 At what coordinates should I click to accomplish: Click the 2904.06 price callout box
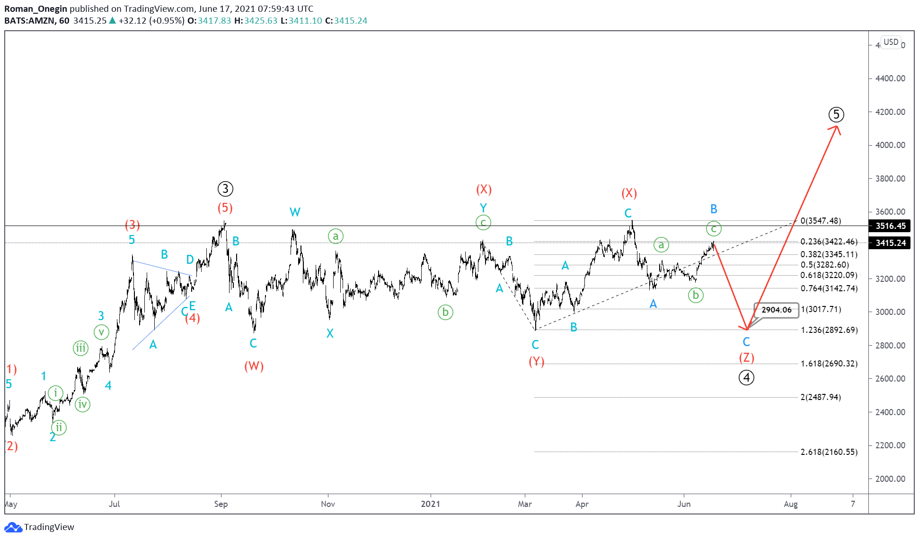(x=776, y=310)
